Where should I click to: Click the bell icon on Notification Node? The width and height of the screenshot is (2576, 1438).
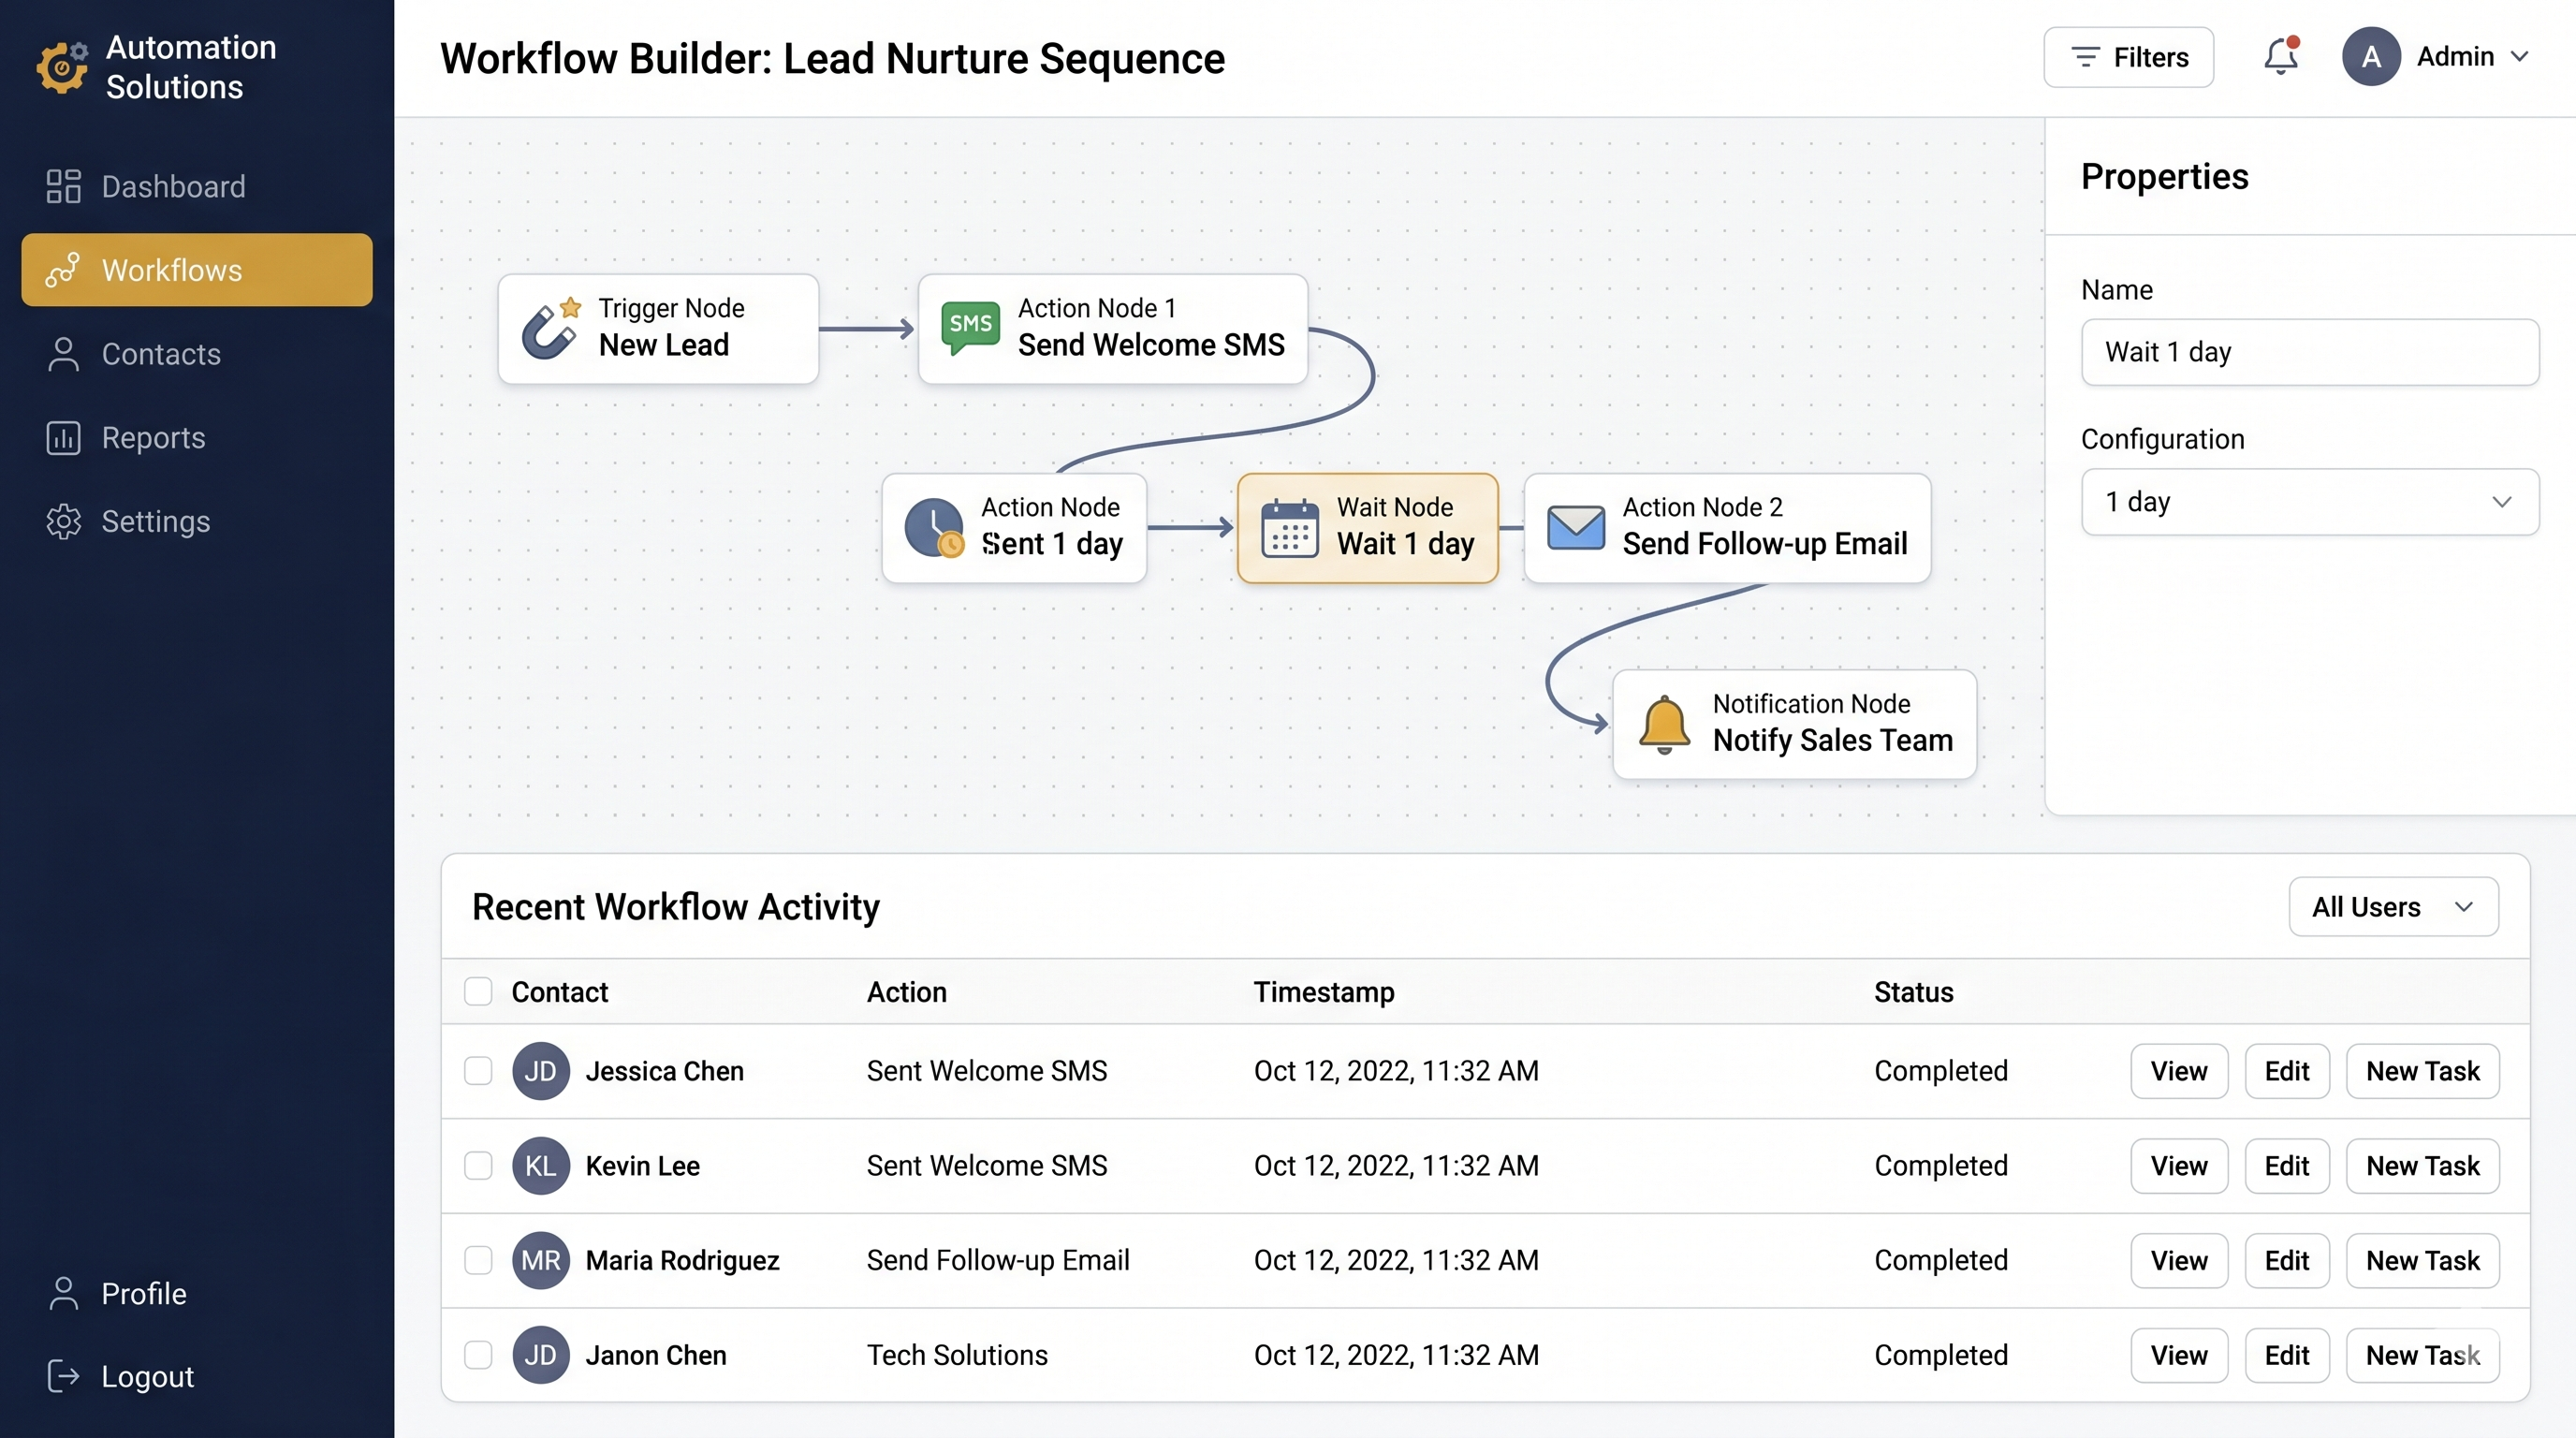pos(1664,725)
